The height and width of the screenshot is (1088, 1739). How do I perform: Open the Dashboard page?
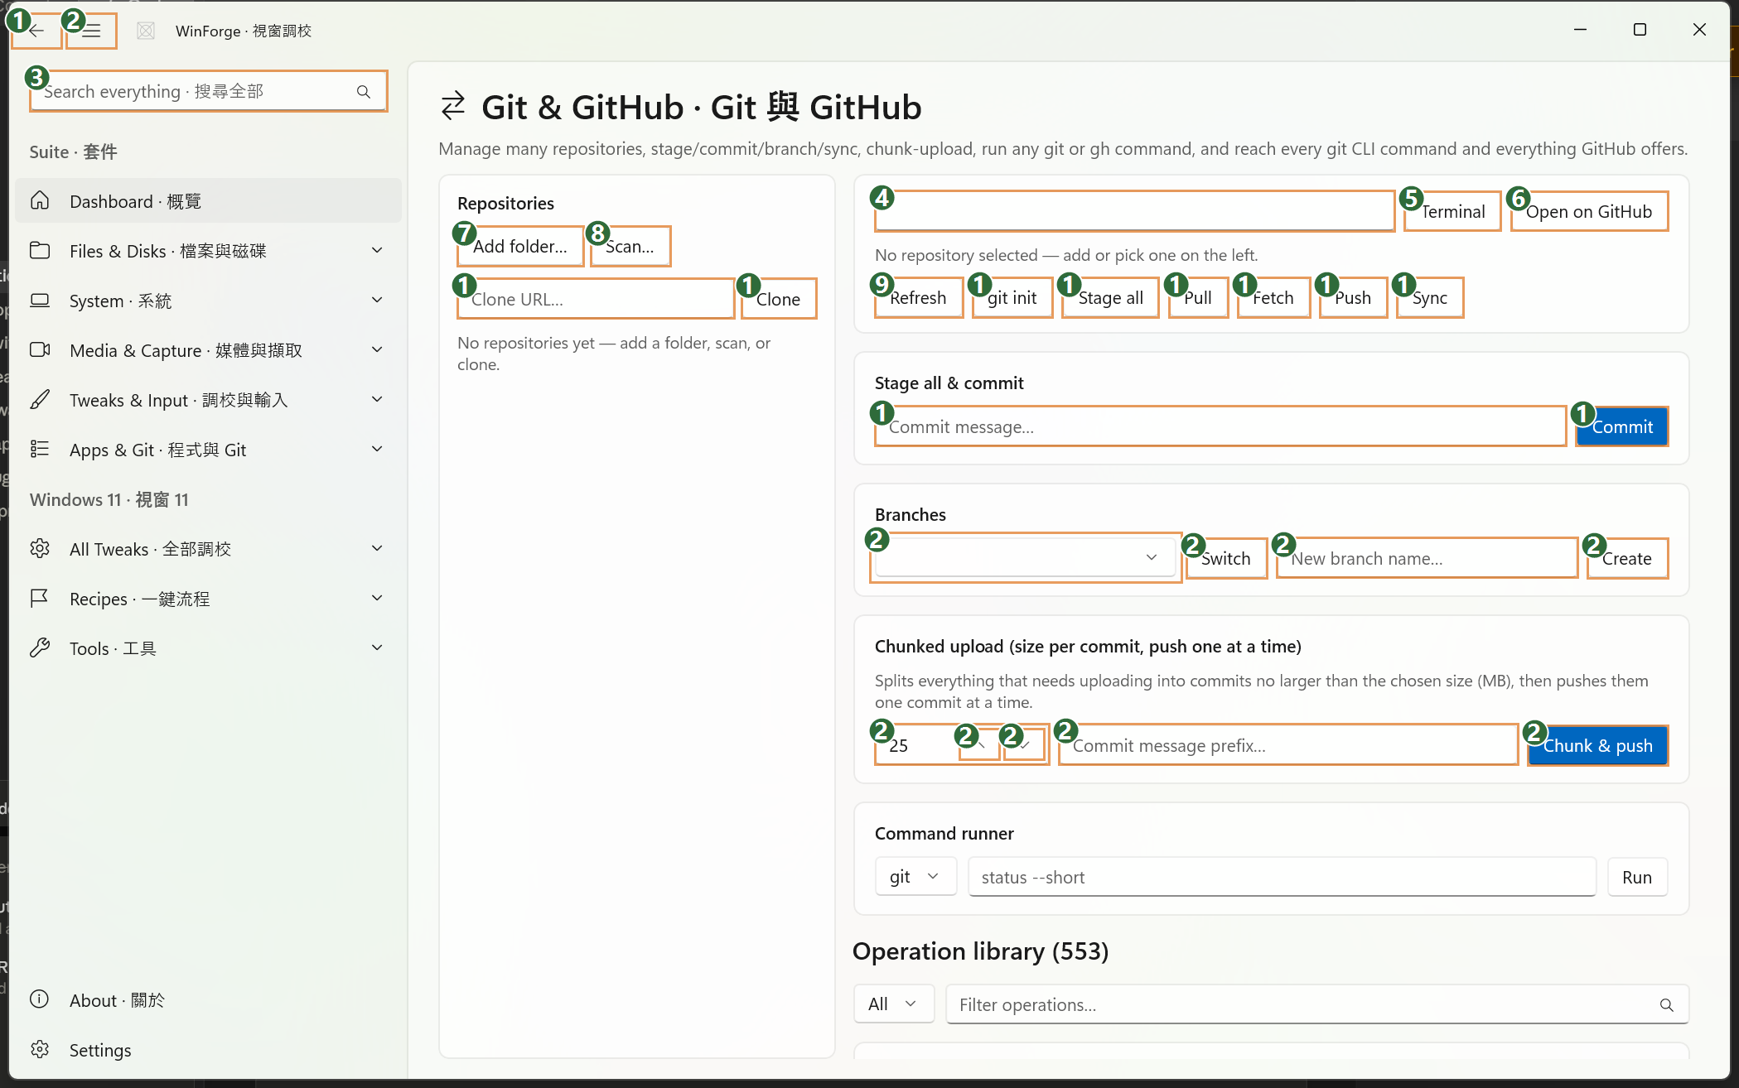tap(208, 200)
